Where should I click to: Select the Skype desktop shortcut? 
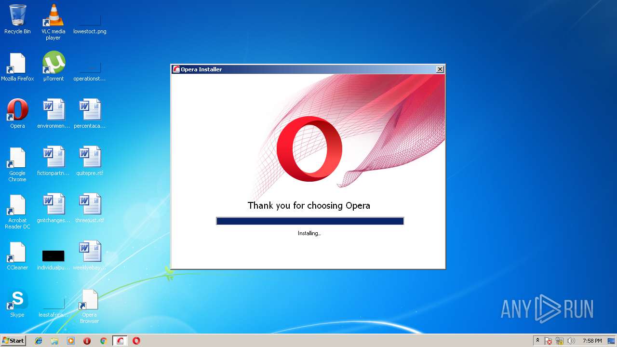click(17, 303)
